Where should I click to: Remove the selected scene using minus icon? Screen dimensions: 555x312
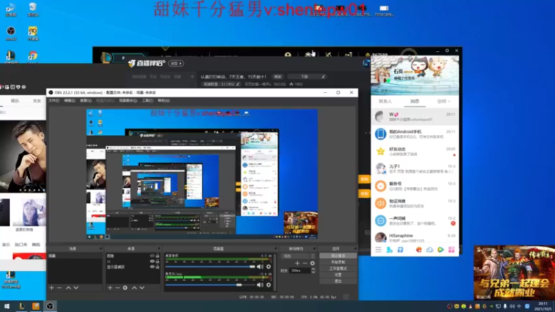pos(59,288)
